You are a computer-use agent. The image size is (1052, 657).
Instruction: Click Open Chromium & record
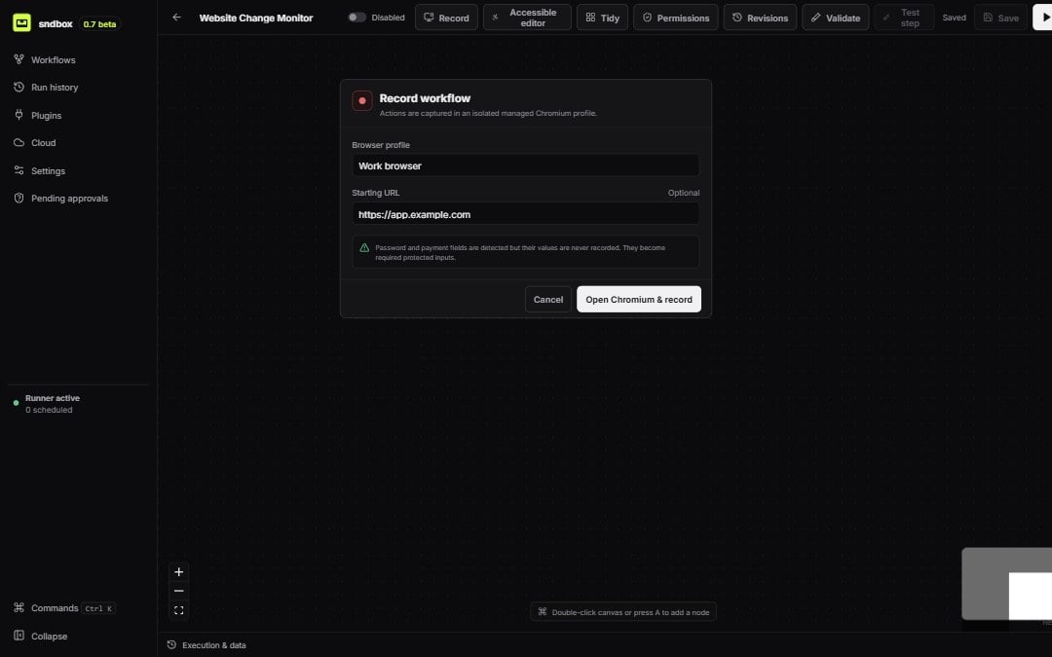click(639, 299)
